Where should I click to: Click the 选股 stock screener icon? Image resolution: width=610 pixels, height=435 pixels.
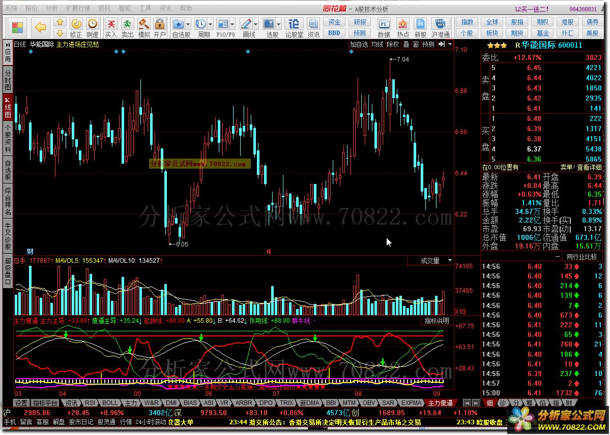coord(269,24)
